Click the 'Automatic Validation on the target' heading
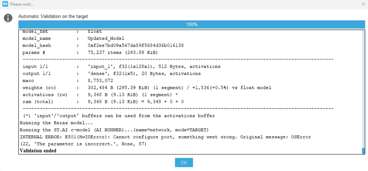 53,17
